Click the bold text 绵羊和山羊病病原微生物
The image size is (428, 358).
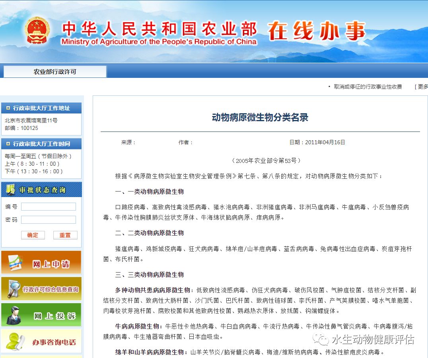[149, 352]
